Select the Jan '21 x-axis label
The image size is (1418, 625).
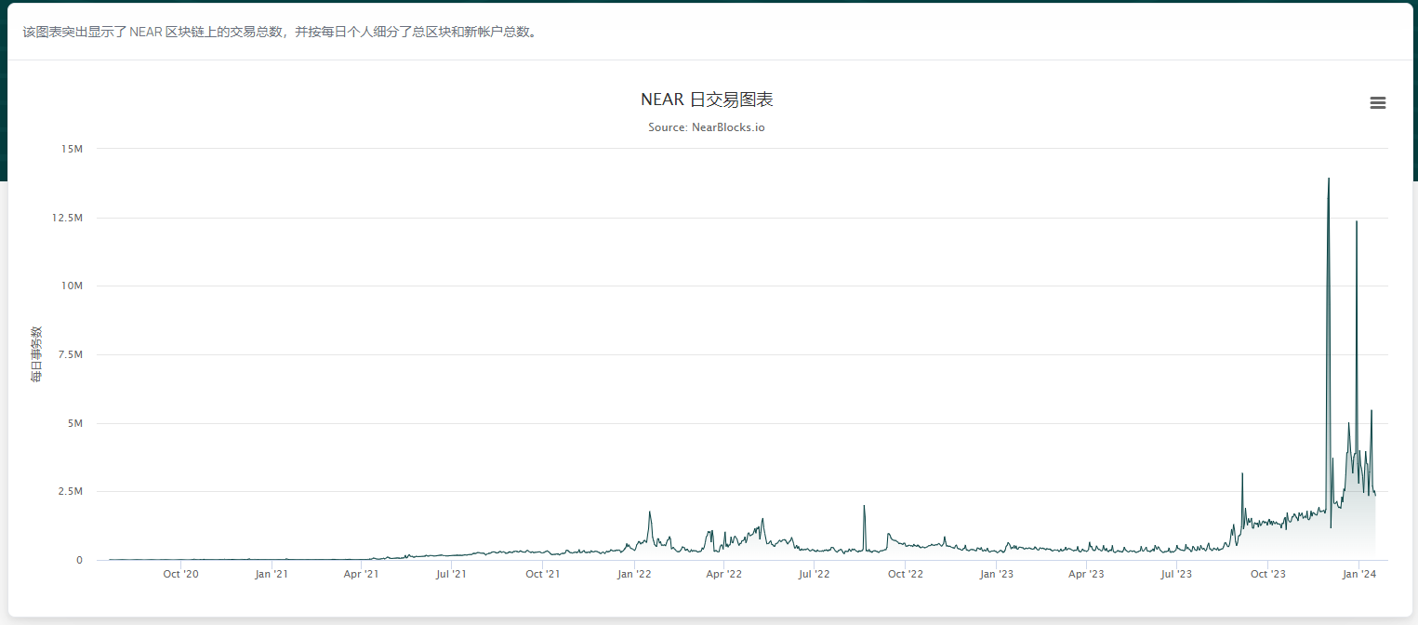pos(271,574)
